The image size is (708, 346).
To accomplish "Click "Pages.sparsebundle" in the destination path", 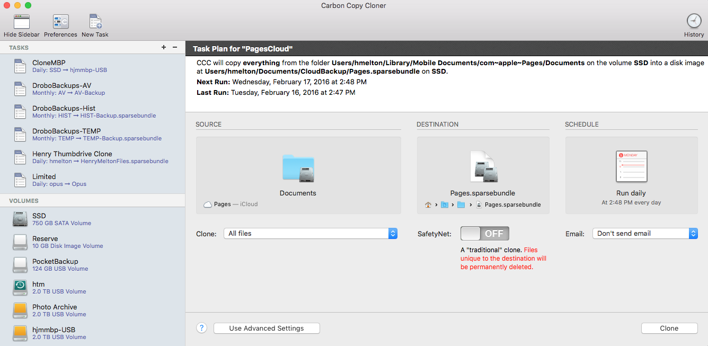I will tap(512, 205).
